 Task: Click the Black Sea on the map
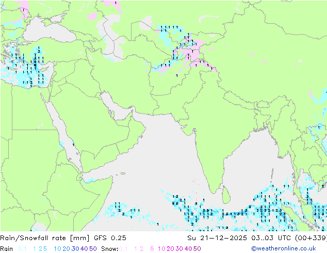[49, 31]
